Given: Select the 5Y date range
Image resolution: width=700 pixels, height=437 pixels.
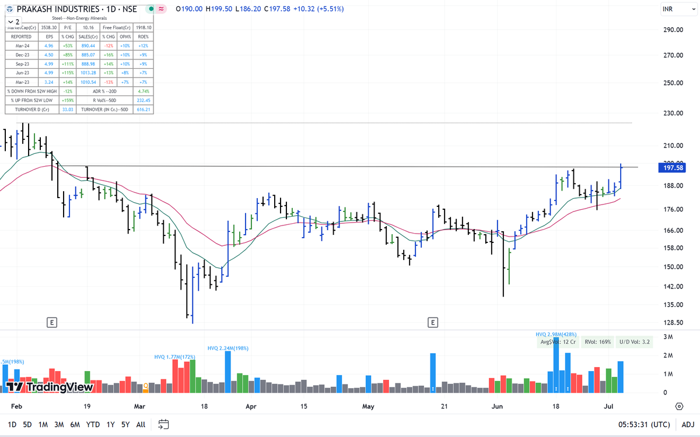Looking at the screenshot, I should [125, 425].
